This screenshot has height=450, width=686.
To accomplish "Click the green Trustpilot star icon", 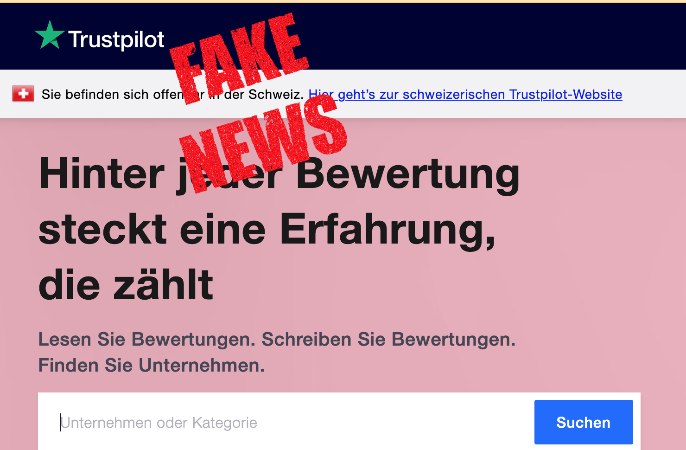I will click(x=50, y=35).
